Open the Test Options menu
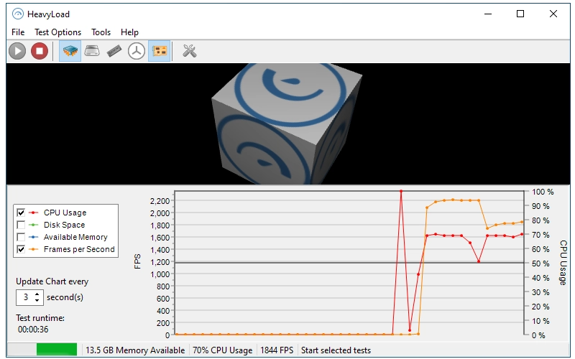This screenshot has height=359, width=575. [x=58, y=32]
